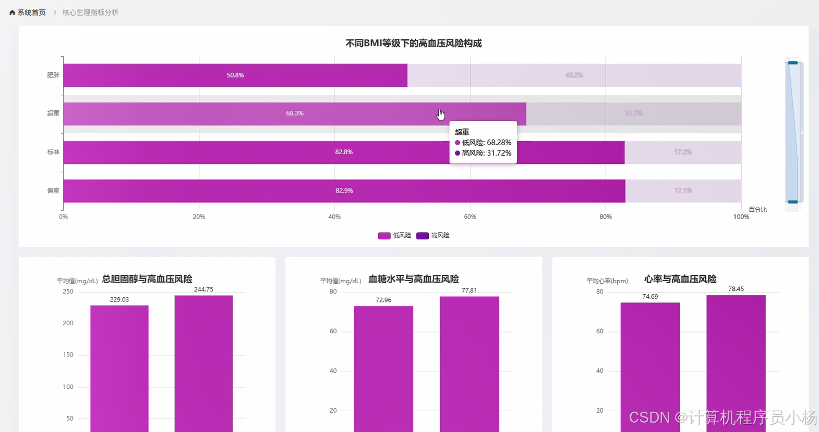The height and width of the screenshot is (432, 819).
Task: Click the 0% tick on the BMI chart axis
Action: pos(63,217)
